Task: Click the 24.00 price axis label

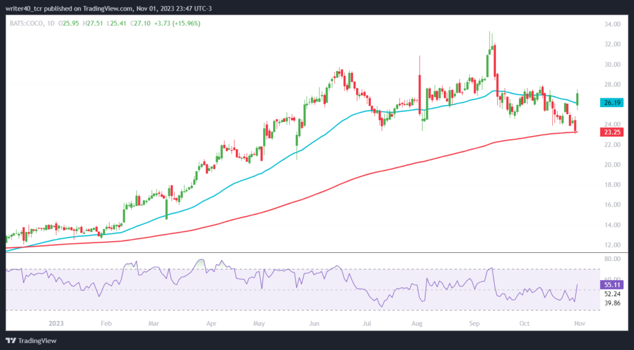Action: [612, 124]
